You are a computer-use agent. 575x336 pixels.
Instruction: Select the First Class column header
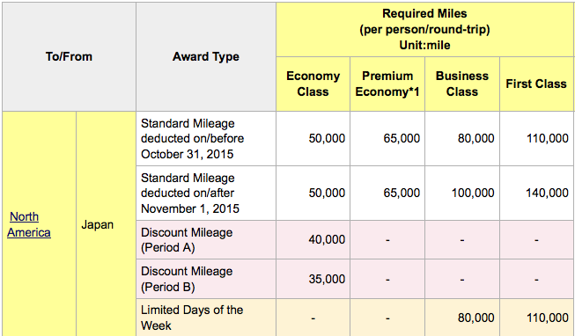pos(536,84)
